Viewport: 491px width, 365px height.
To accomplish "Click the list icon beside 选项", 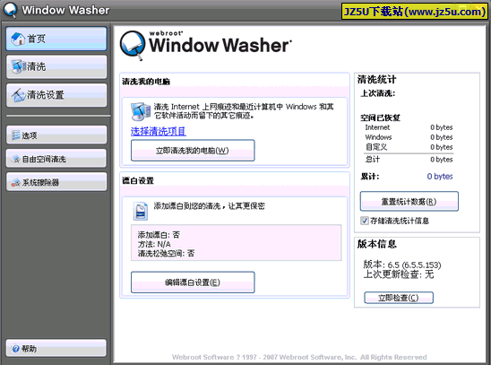I will pos(15,135).
